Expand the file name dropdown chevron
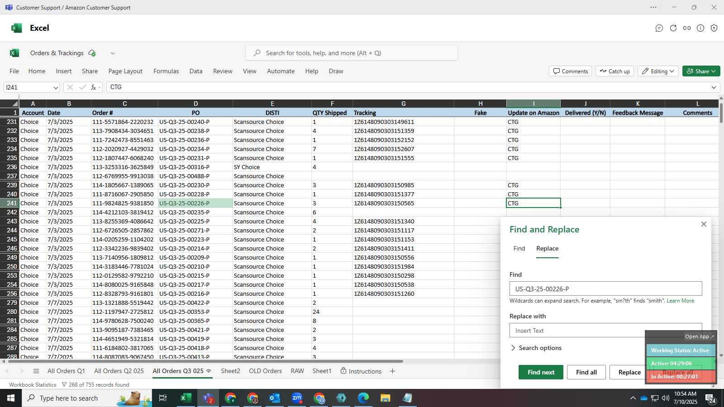The height and width of the screenshot is (407, 724). click(x=113, y=53)
